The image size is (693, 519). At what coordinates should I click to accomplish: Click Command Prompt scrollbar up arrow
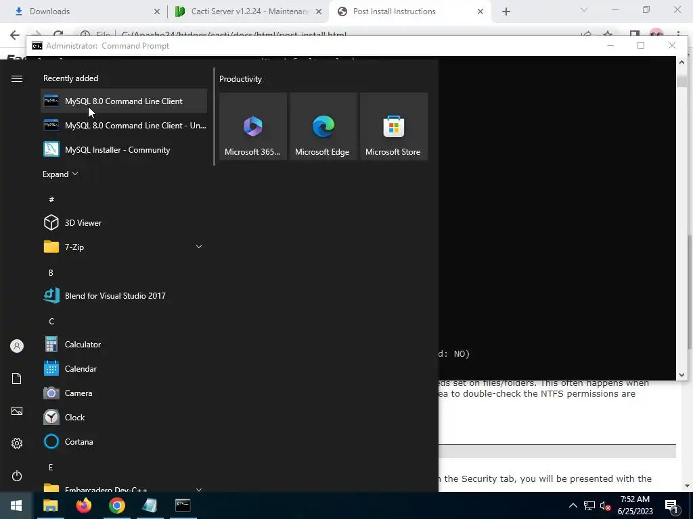coord(681,62)
